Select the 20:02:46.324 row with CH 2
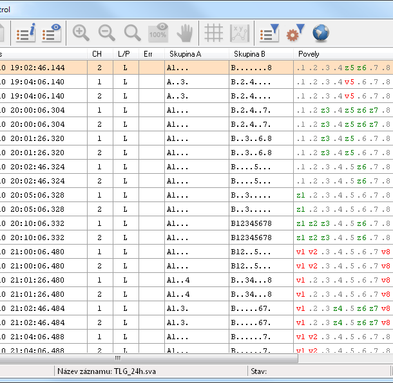Image resolution: width=393 pixels, height=383 pixels. pos(196,181)
